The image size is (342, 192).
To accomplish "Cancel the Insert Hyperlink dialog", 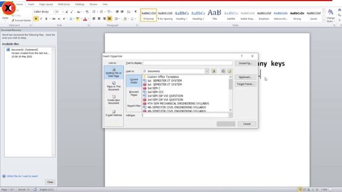I will pyautogui.click(x=247, y=124).
